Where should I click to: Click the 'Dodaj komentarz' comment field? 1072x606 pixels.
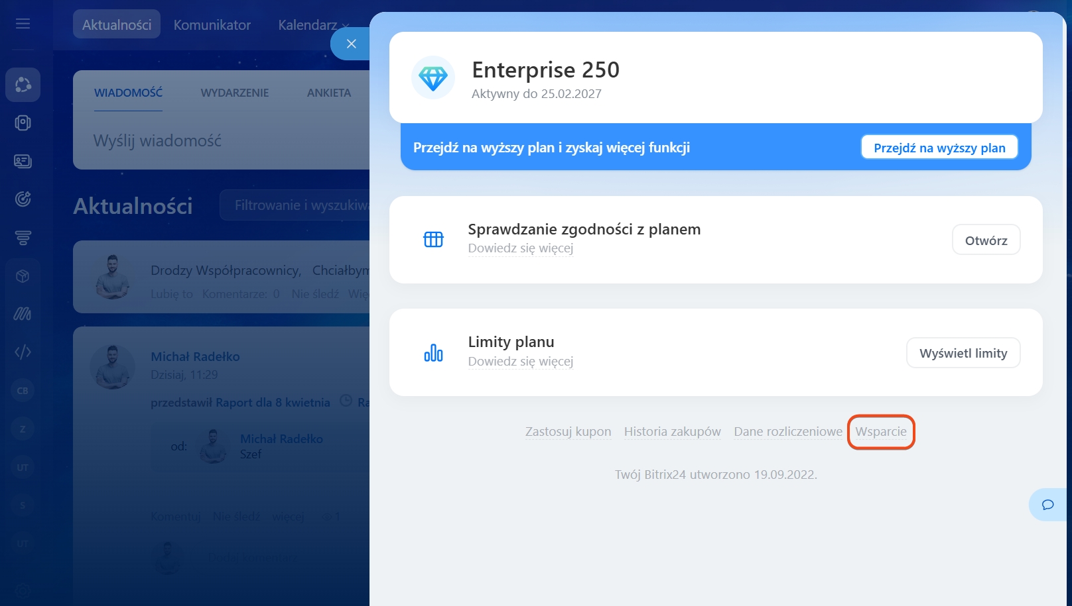click(252, 558)
